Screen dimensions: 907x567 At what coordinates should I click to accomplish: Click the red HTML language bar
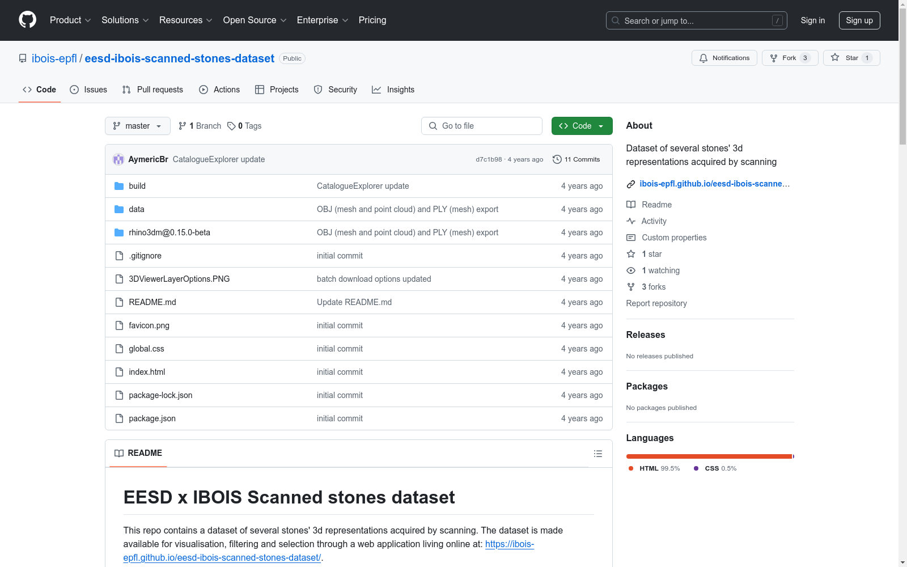point(709,456)
